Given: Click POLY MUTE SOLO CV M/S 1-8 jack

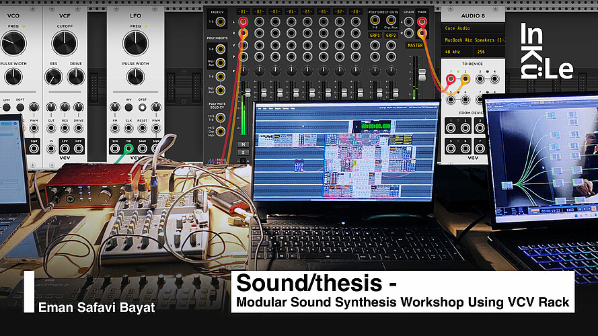Looking at the screenshot, I should [220, 118].
